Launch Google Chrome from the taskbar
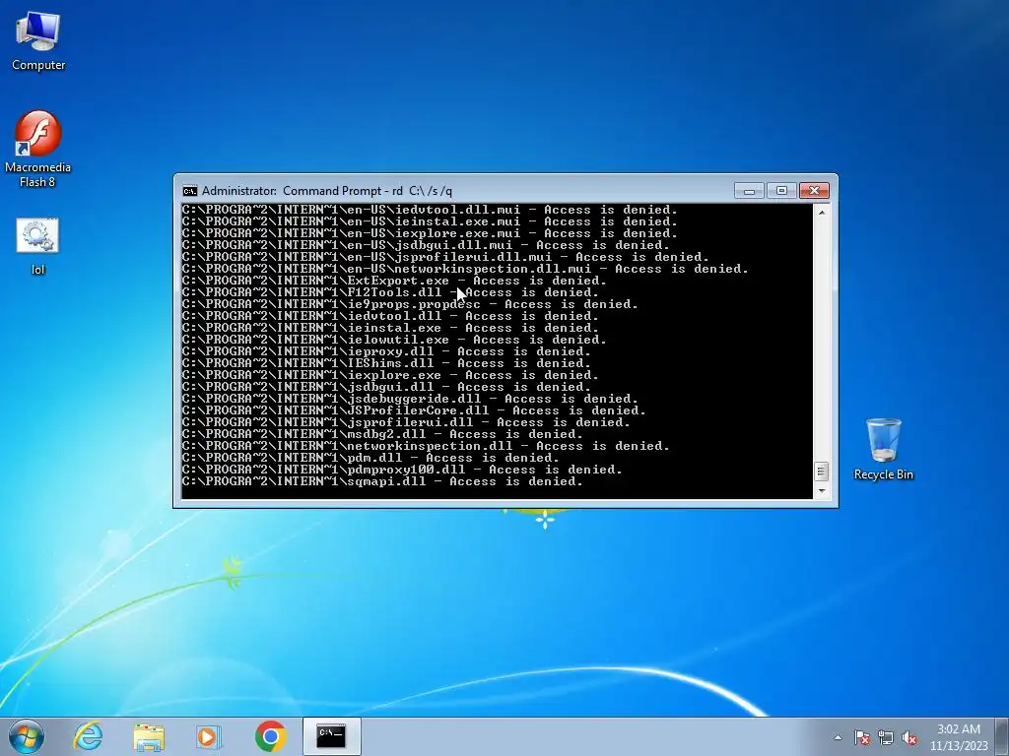The image size is (1009, 756). click(x=270, y=736)
